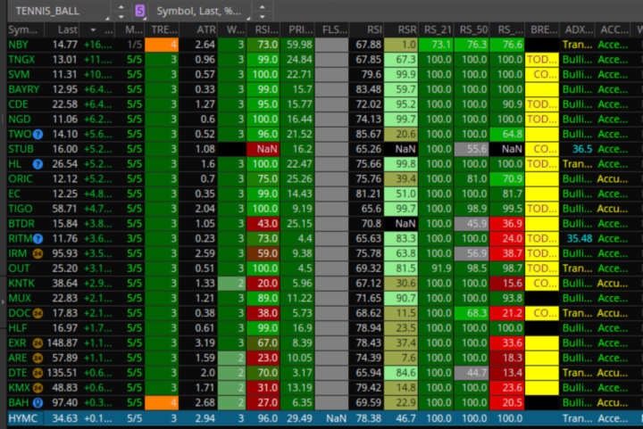Viewport: 643px width, 429px height.
Task: Select the TNGX symbol
Action: pos(21,60)
